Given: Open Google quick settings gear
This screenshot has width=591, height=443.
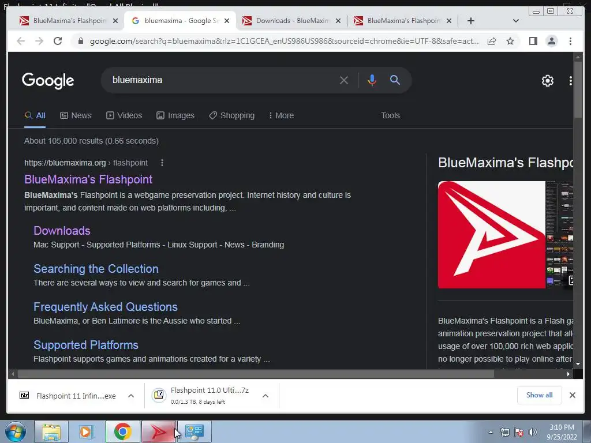Looking at the screenshot, I should (547, 81).
